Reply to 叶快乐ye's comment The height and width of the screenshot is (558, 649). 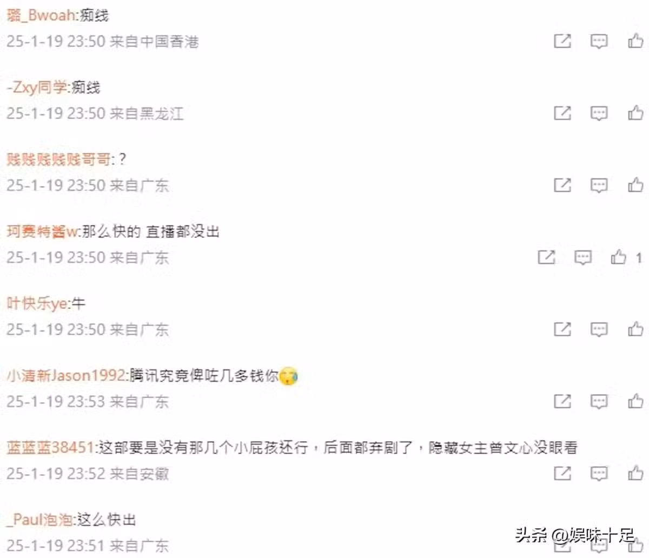[x=599, y=330]
